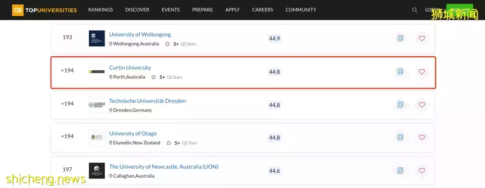
Task: Favorite University of Otago heart icon
Action: tap(422, 137)
